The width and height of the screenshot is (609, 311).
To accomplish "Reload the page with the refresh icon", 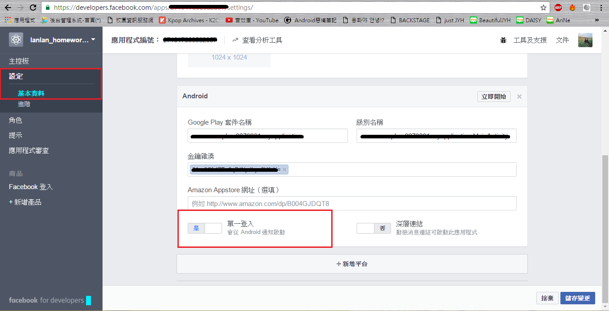I will pos(33,8).
